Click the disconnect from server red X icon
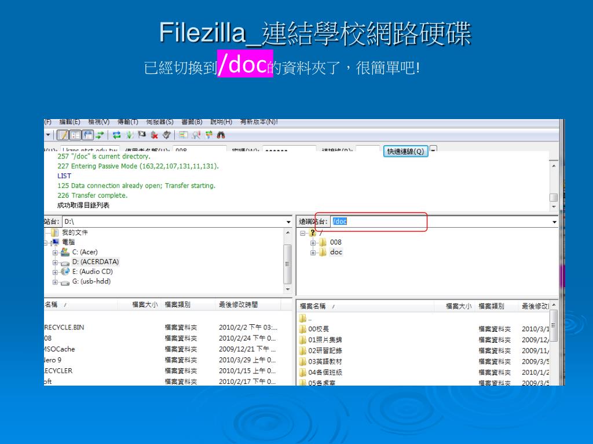The width and height of the screenshot is (593, 444). click(154, 135)
